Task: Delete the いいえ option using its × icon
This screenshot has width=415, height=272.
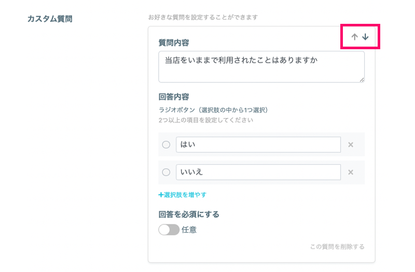Action: point(351,173)
